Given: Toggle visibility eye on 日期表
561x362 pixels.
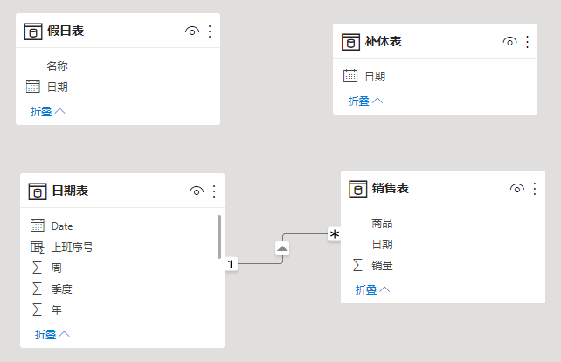Looking at the screenshot, I should (197, 191).
